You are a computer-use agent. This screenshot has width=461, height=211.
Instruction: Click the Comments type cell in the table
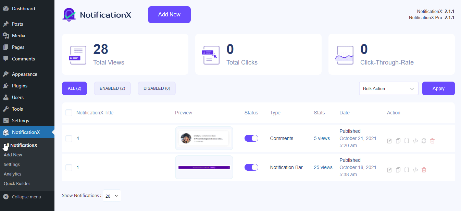coord(282,138)
